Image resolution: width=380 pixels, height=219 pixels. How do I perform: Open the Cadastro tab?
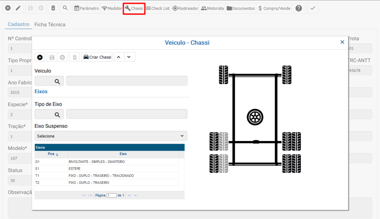18,24
